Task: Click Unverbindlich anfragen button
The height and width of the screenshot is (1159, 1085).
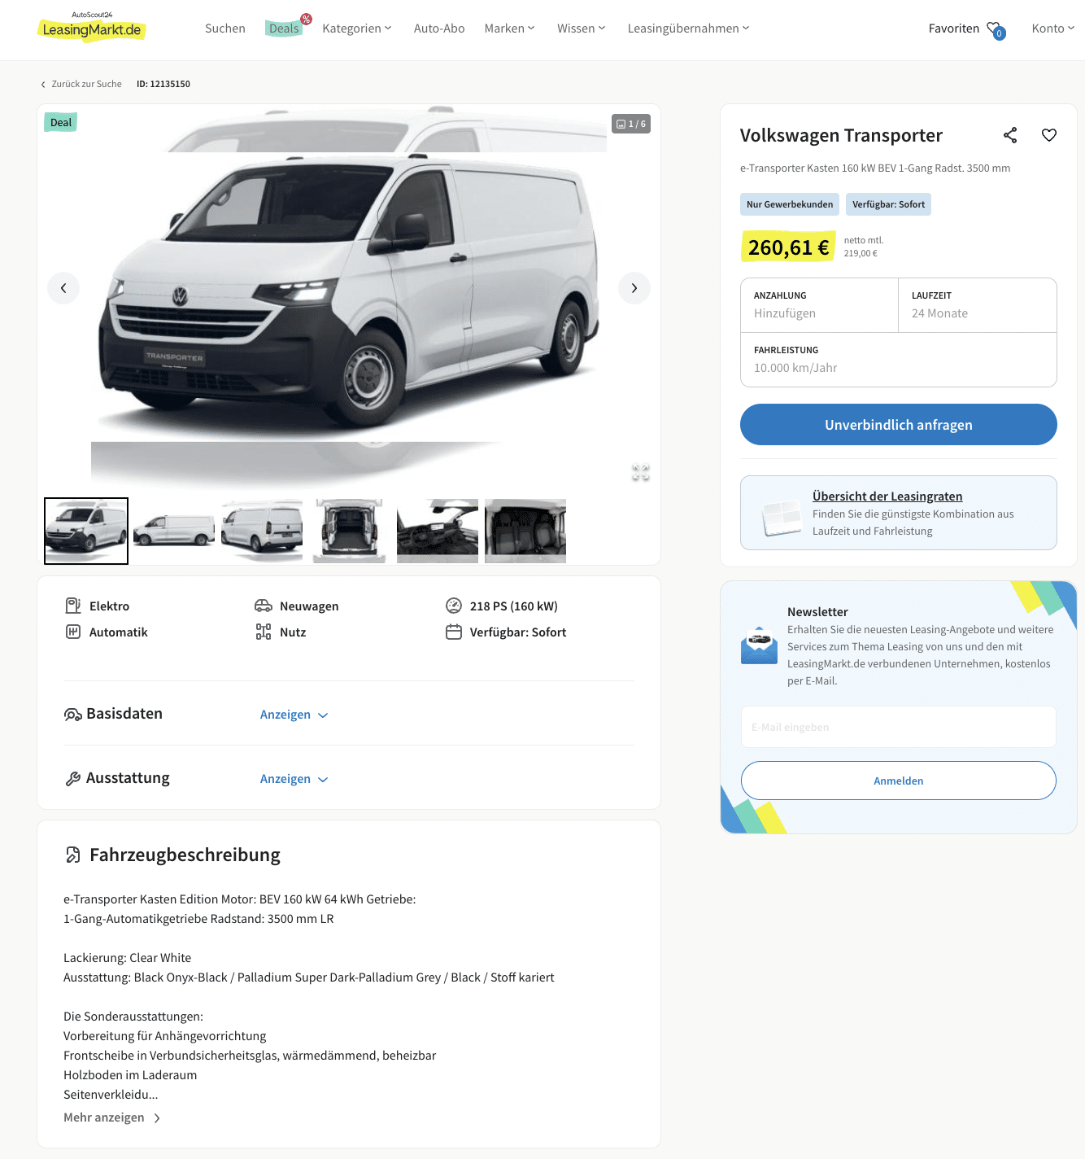Action: pos(899,425)
